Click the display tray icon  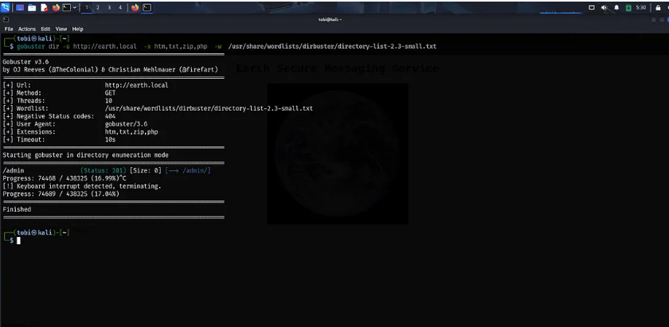coord(592,8)
